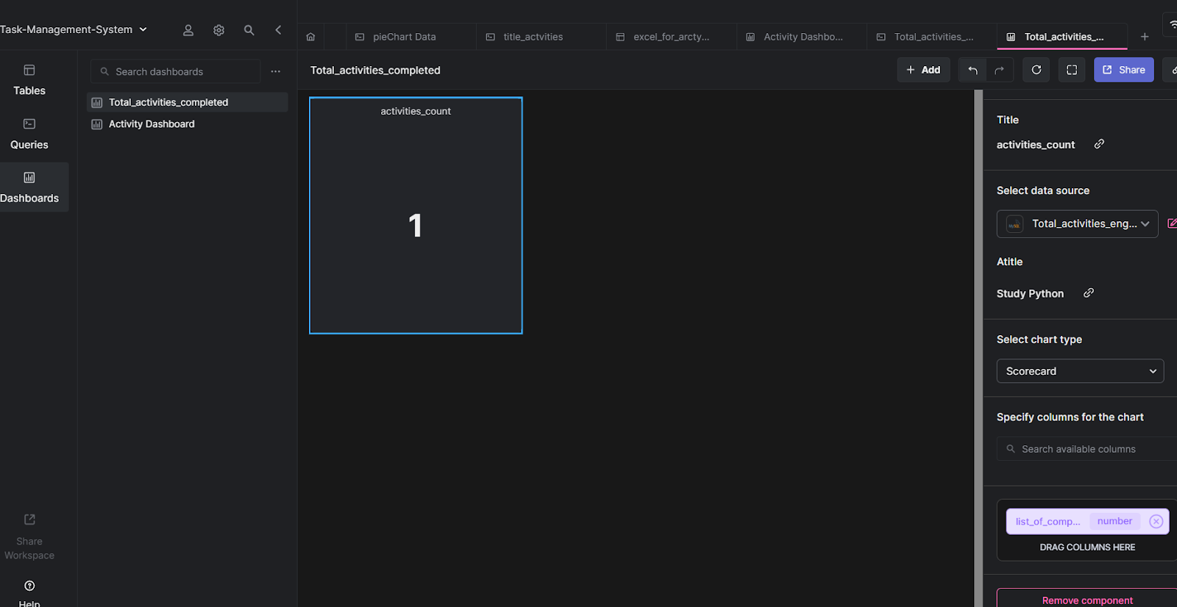Switch to Activity Dashbo... tab

[x=802, y=37]
